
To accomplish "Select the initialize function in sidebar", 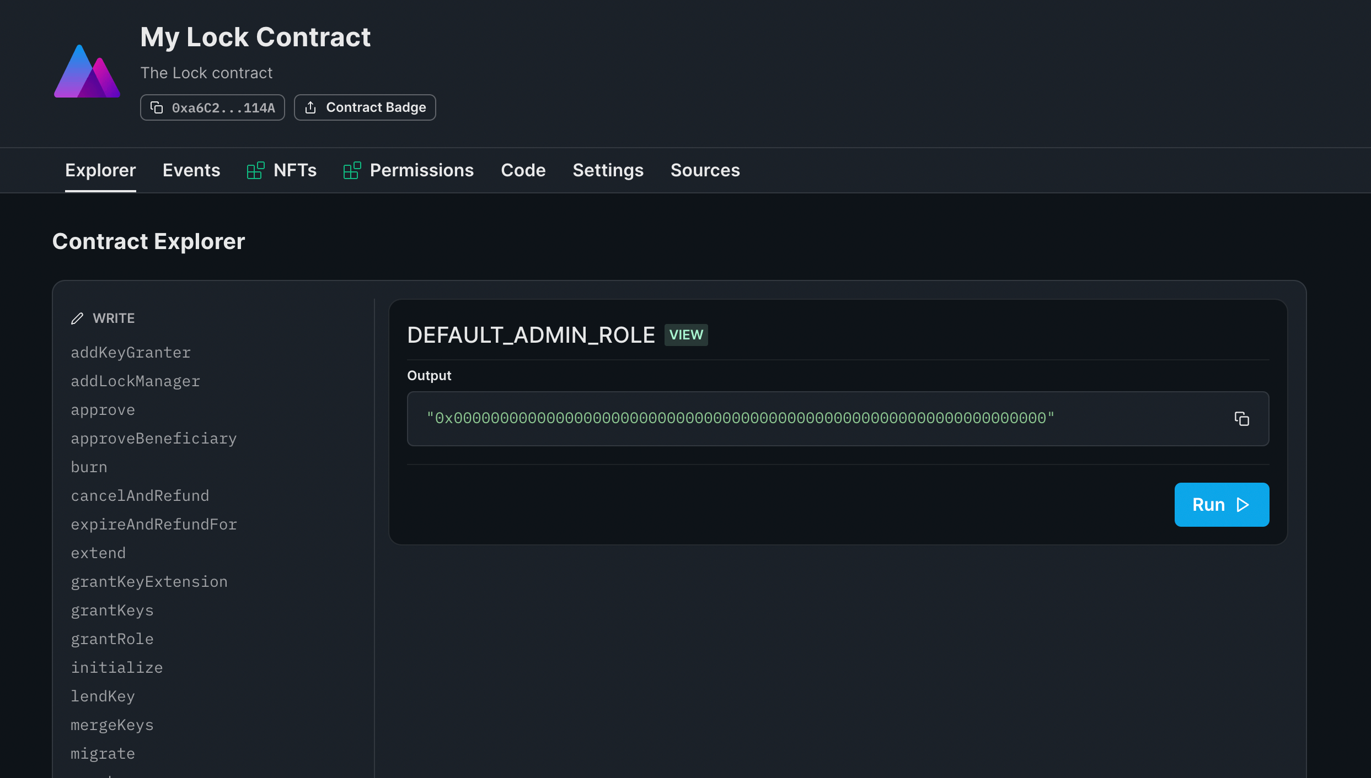I will pyautogui.click(x=117, y=667).
